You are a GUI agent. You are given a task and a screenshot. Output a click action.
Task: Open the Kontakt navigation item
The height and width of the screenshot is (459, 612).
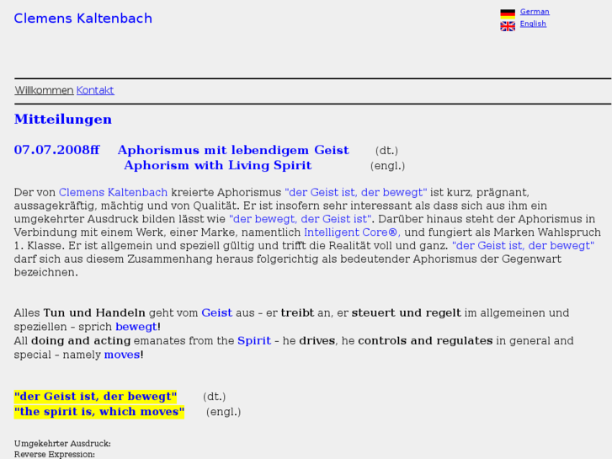point(95,90)
